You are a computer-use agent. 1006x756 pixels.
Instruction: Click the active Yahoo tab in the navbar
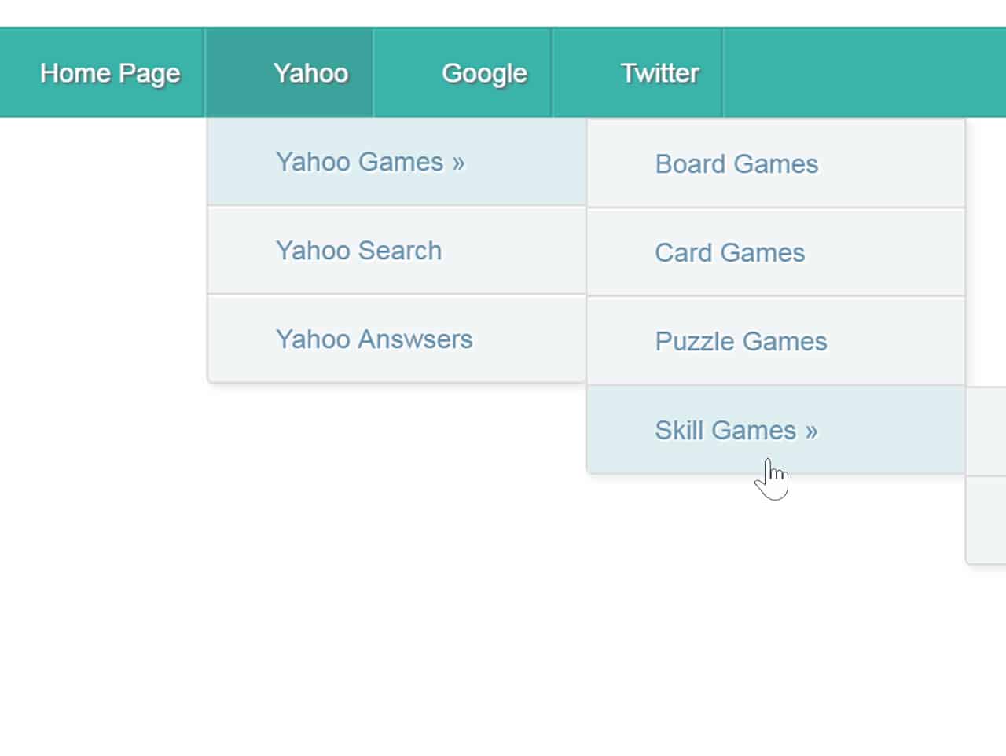[x=310, y=72]
